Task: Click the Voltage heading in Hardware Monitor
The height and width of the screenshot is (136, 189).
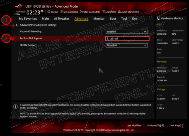Action: [161, 90]
